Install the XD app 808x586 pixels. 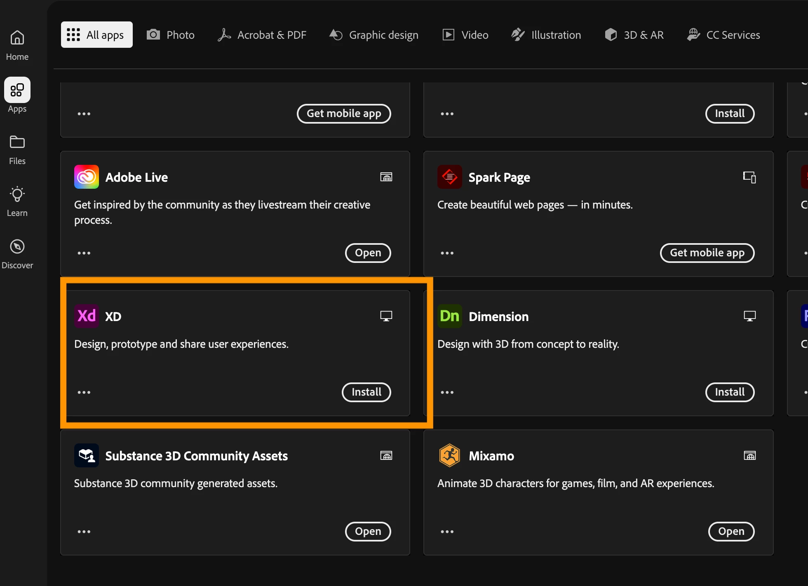coord(366,392)
